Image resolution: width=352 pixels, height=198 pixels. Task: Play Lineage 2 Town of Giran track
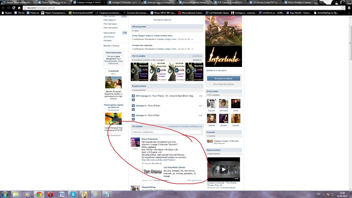(x=133, y=105)
